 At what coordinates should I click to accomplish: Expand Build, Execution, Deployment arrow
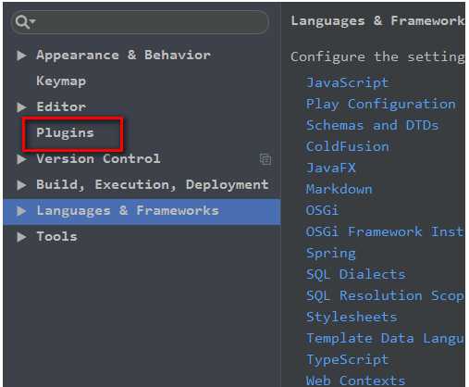[x=21, y=185]
